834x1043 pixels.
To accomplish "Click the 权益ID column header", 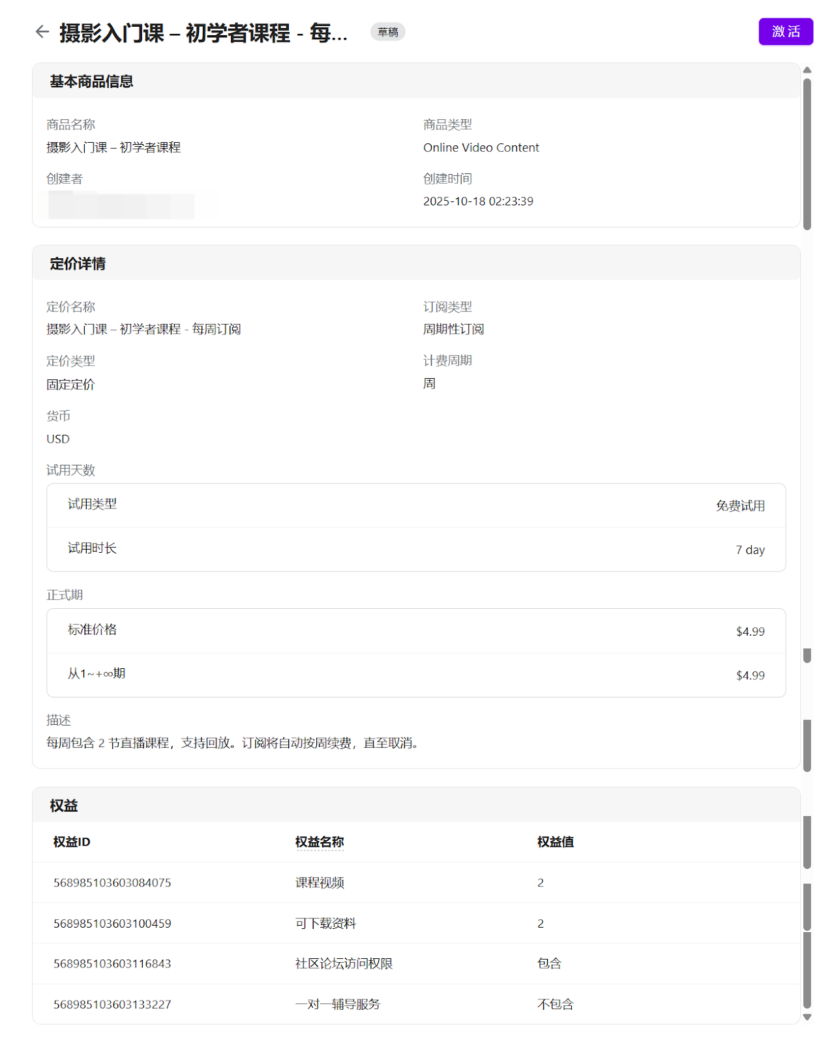I will point(72,842).
